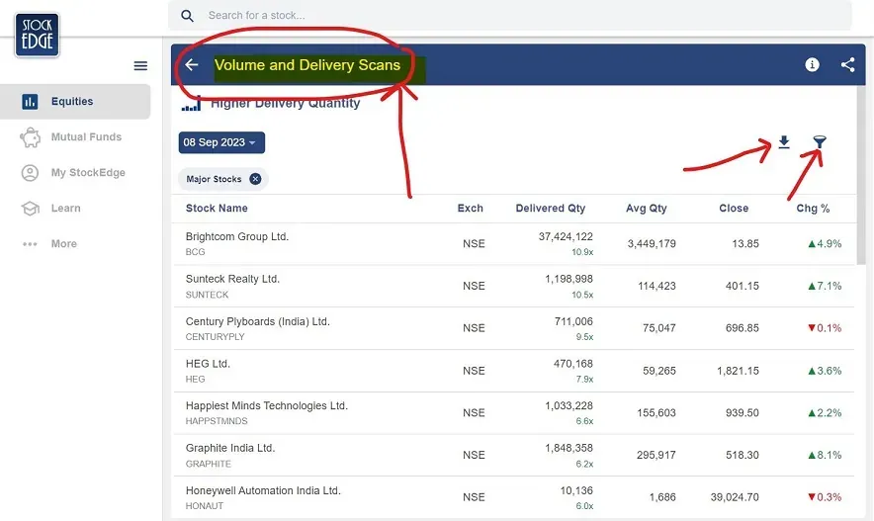Screen dimensions: 874x521
Task: Toggle the hamburger sidebar menu
Action: coord(140,66)
